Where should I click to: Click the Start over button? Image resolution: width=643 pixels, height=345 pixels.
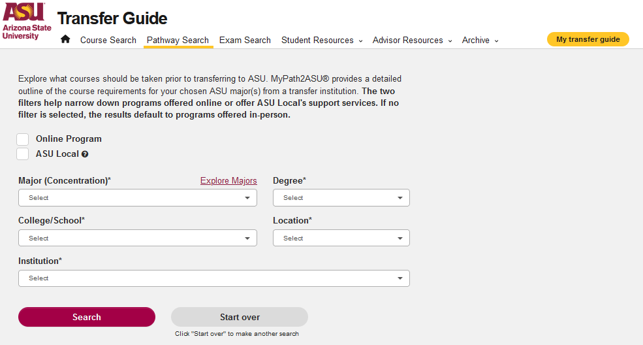point(240,317)
